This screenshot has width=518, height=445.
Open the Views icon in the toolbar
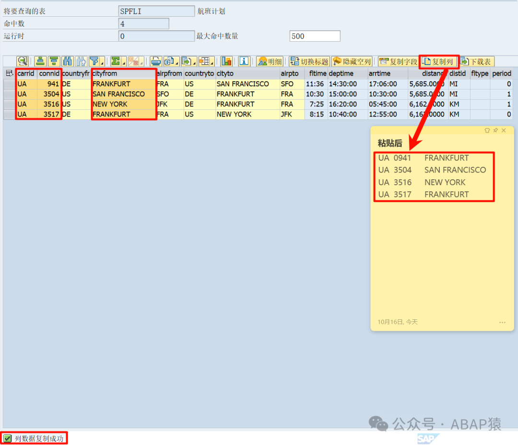(x=169, y=61)
